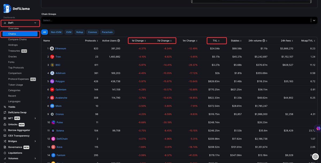Click the CEX Transparency icon
The width and height of the screenshot is (321, 163).
5,136
